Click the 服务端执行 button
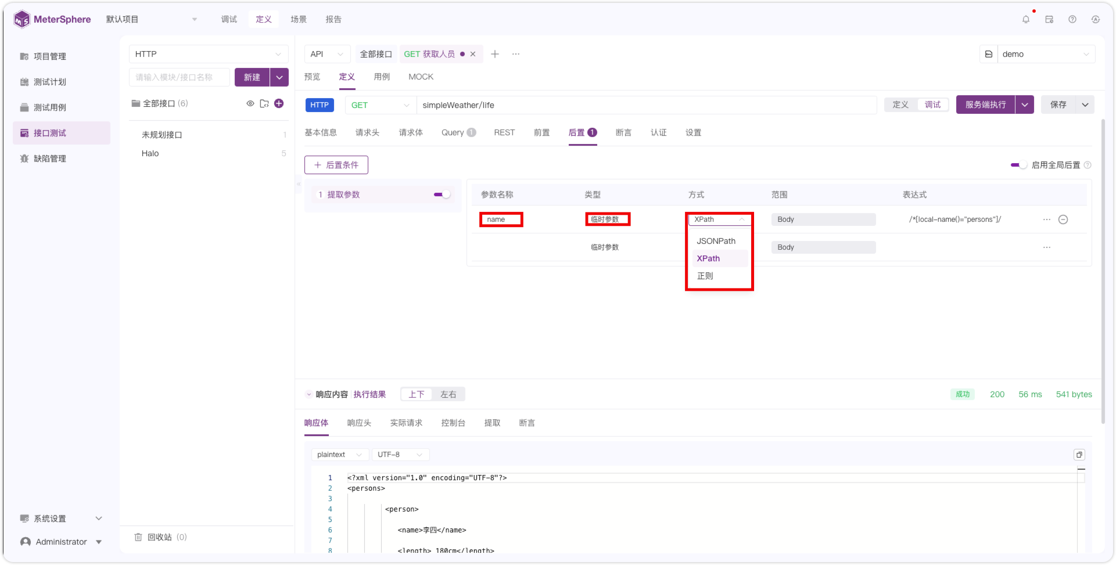 pyautogui.click(x=986, y=105)
